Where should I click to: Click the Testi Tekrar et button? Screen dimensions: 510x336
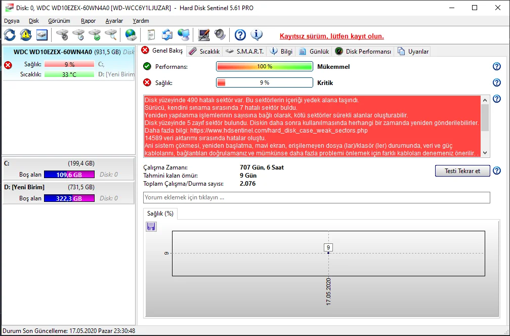(x=462, y=171)
